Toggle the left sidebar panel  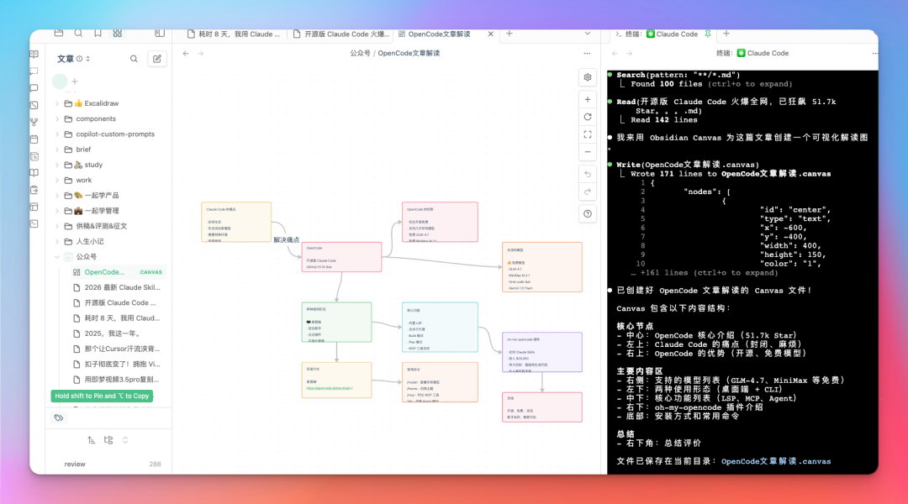point(159,34)
